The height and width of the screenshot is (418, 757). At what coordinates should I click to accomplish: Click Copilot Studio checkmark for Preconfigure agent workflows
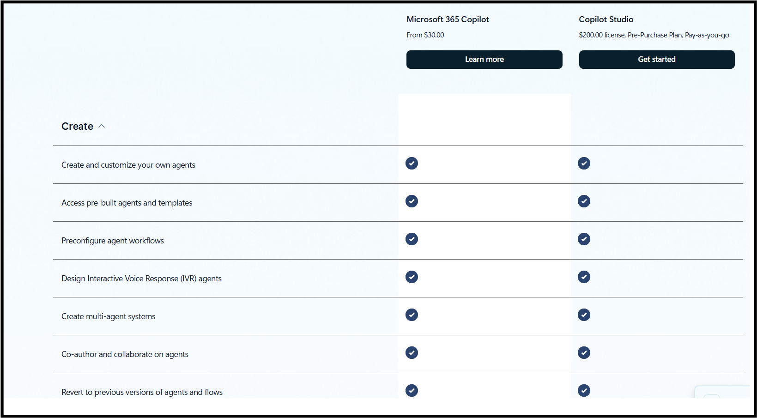pos(584,239)
